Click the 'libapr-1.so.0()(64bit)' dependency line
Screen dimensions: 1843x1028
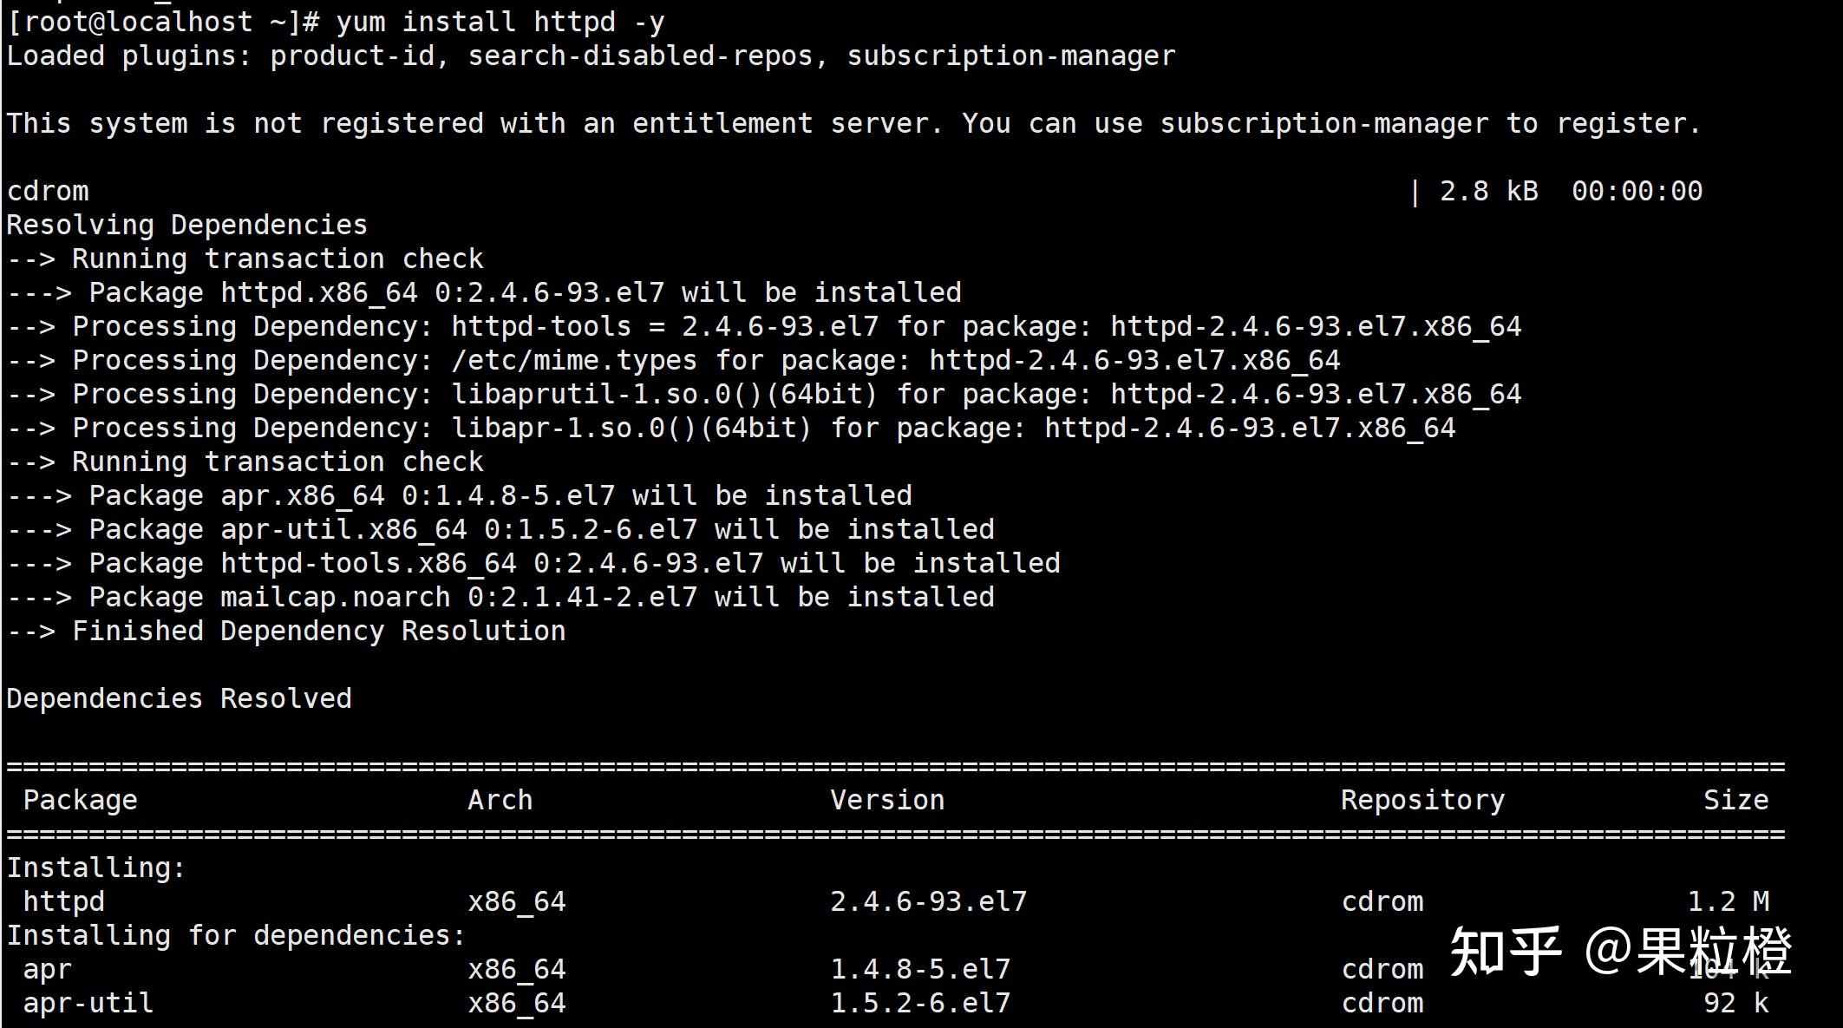[731, 429]
